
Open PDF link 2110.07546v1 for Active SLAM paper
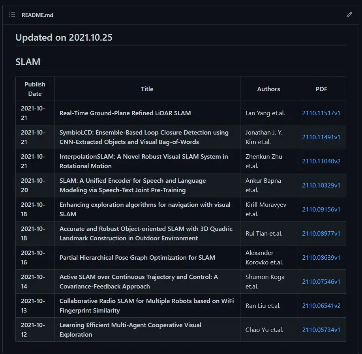(x=321, y=281)
